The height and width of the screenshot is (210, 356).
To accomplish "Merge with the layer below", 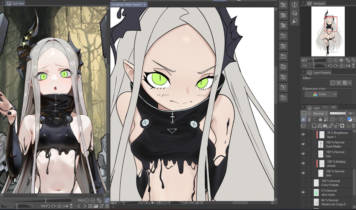I will (336, 126).
